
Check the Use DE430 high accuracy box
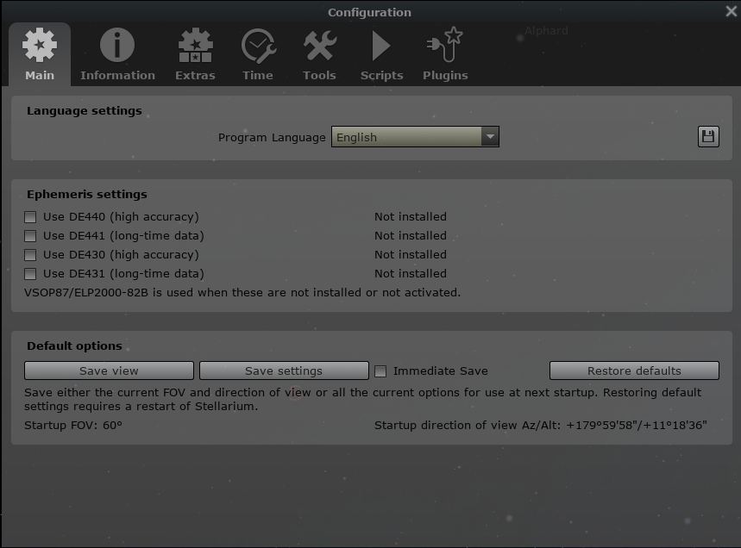pos(30,255)
